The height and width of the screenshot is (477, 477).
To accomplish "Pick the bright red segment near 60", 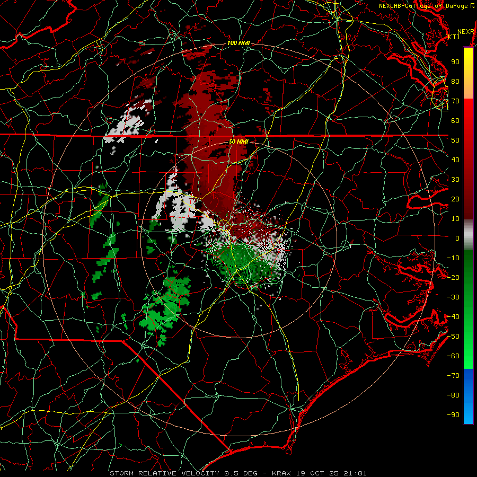I will 468,119.
